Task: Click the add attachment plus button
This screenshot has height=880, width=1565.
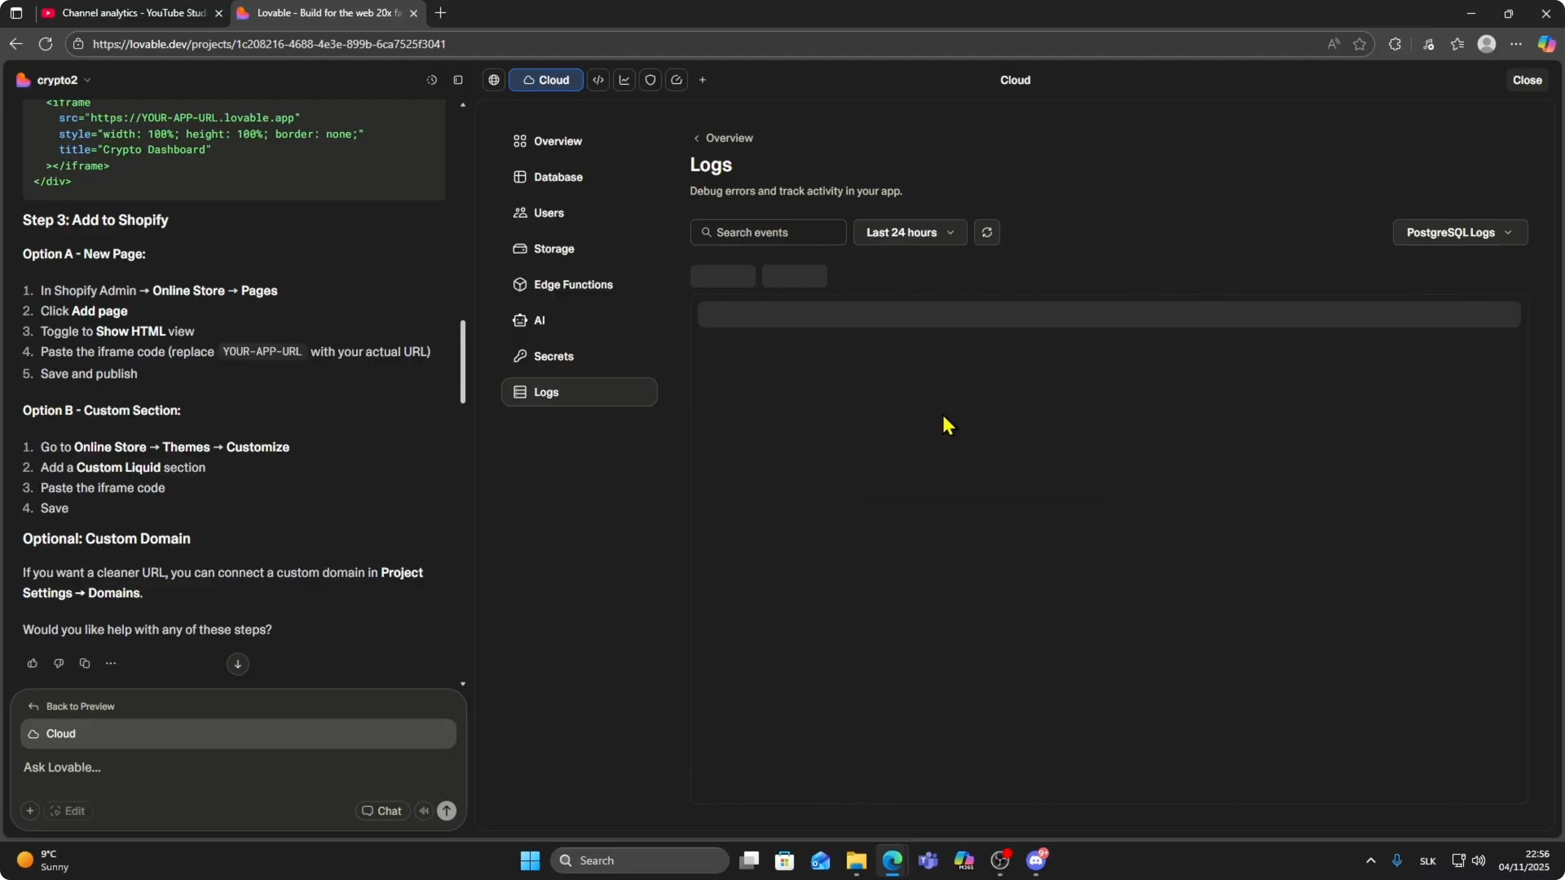Action: tap(30, 811)
